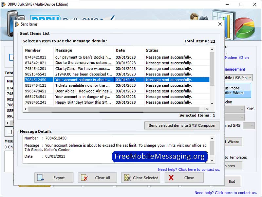Viewport: 262px width, 197px height.
Task: Click Message Details scroll down arrow
Action: click(x=212, y=161)
